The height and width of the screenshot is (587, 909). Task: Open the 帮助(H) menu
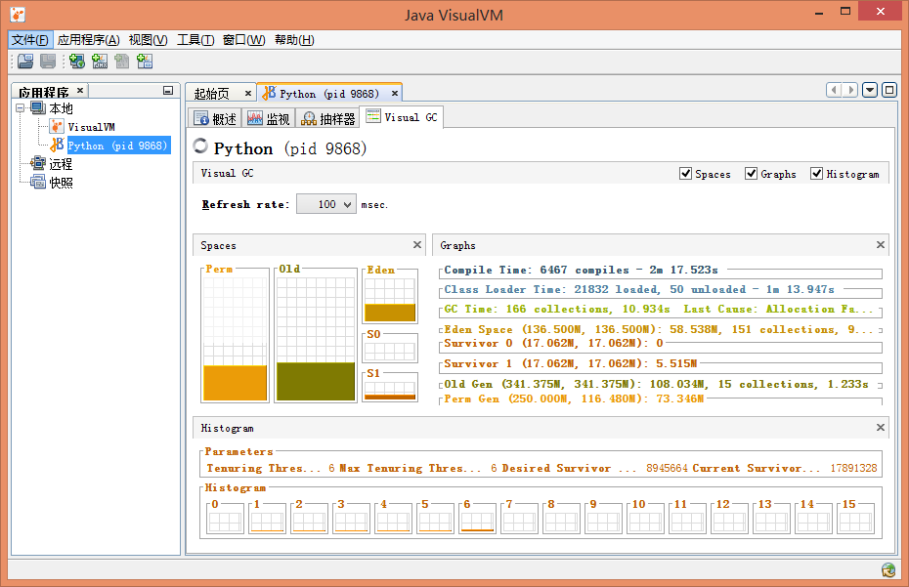coord(294,39)
